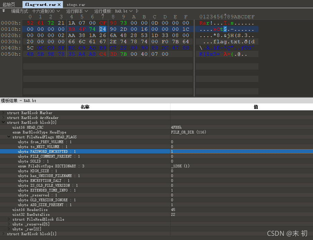Select the ubyte ENCRYPTION_SALT row
Screen dimensions: 313x240
coord(156,181)
